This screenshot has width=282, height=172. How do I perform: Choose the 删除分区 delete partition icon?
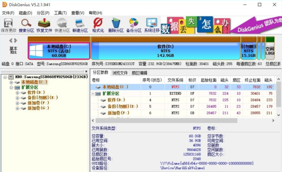[x=116, y=25]
